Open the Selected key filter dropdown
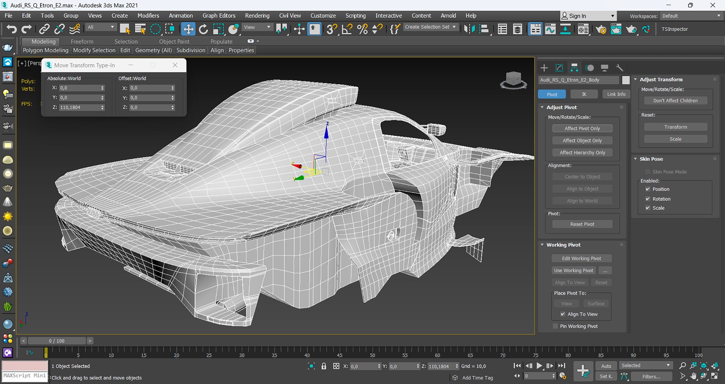The height and width of the screenshot is (384, 725). [646, 366]
